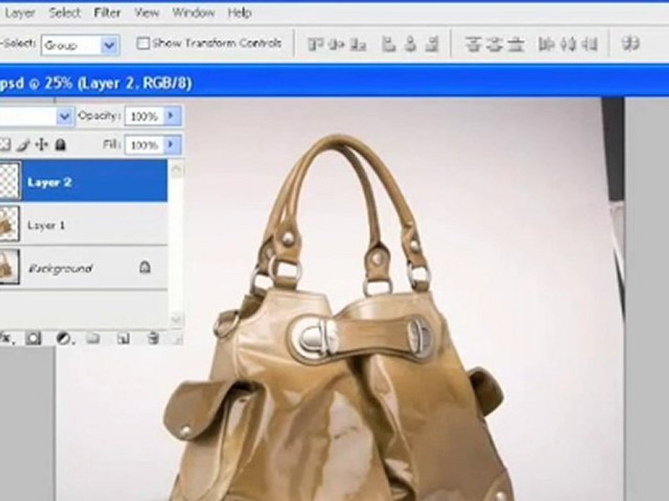Open the Fill slider arrow
Viewport: 669px width, 501px height.
click(171, 145)
